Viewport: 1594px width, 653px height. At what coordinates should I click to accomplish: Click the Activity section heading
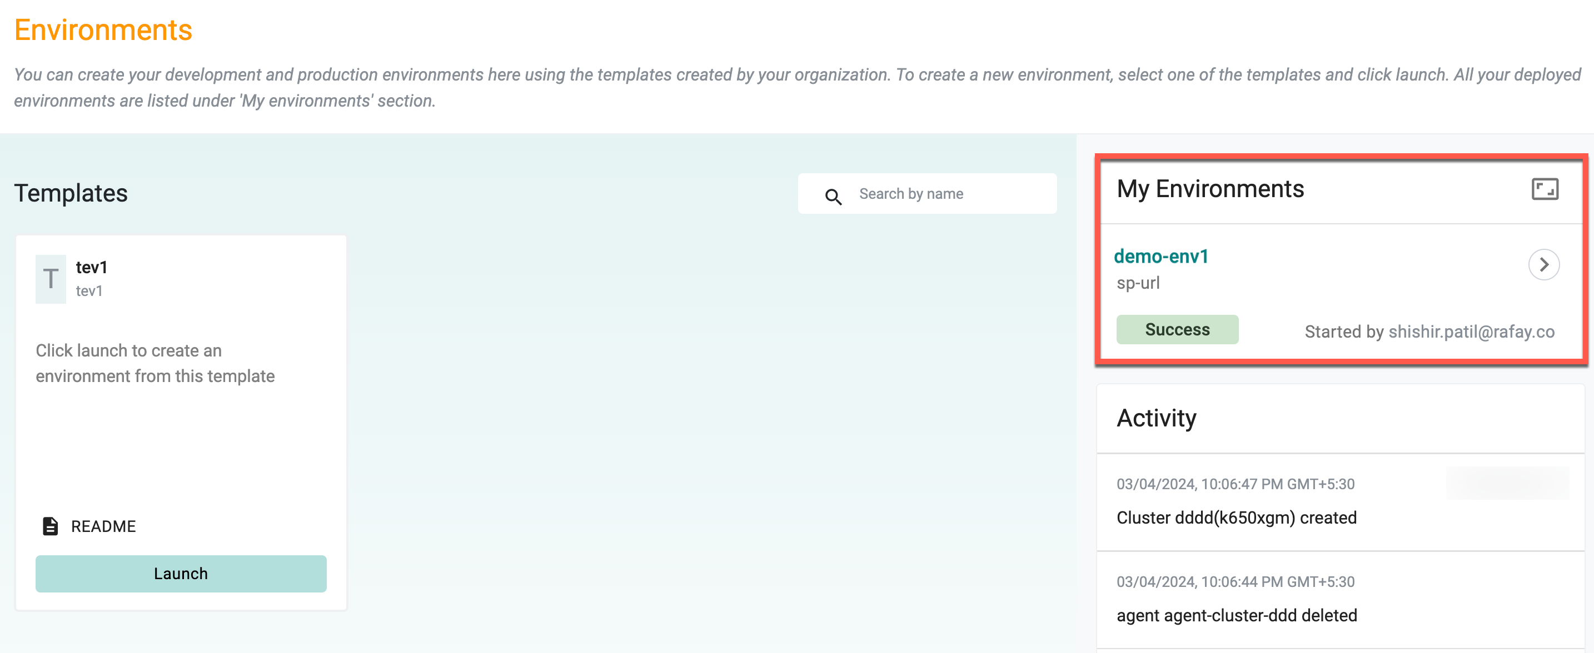(x=1156, y=419)
